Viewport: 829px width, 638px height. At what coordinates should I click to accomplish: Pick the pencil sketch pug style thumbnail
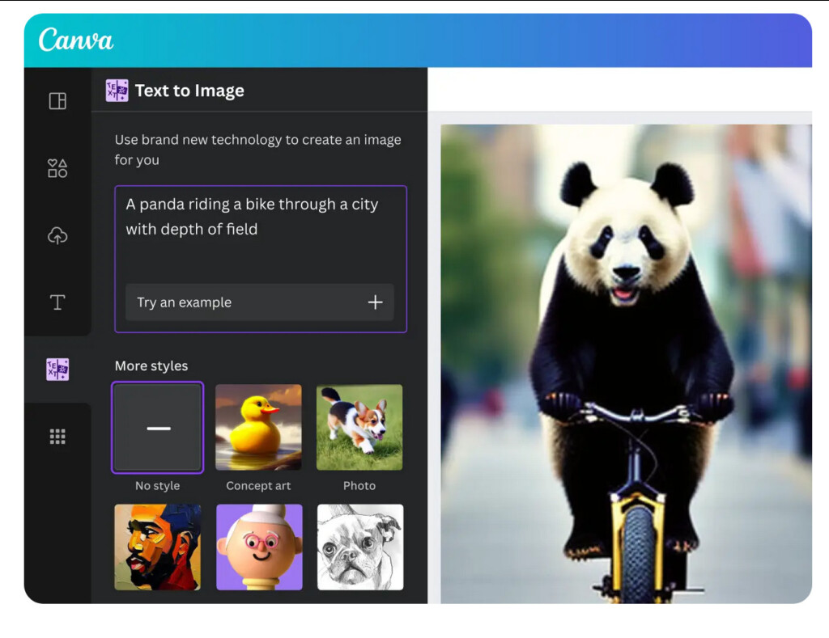(x=360, y=547)
